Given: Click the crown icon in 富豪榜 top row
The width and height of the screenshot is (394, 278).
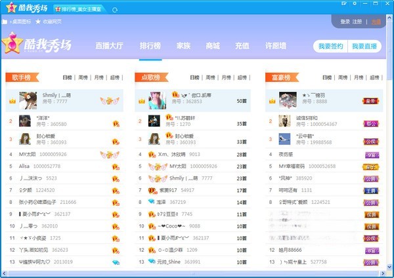Looking at the screenshot, I should tap(273, 101).
